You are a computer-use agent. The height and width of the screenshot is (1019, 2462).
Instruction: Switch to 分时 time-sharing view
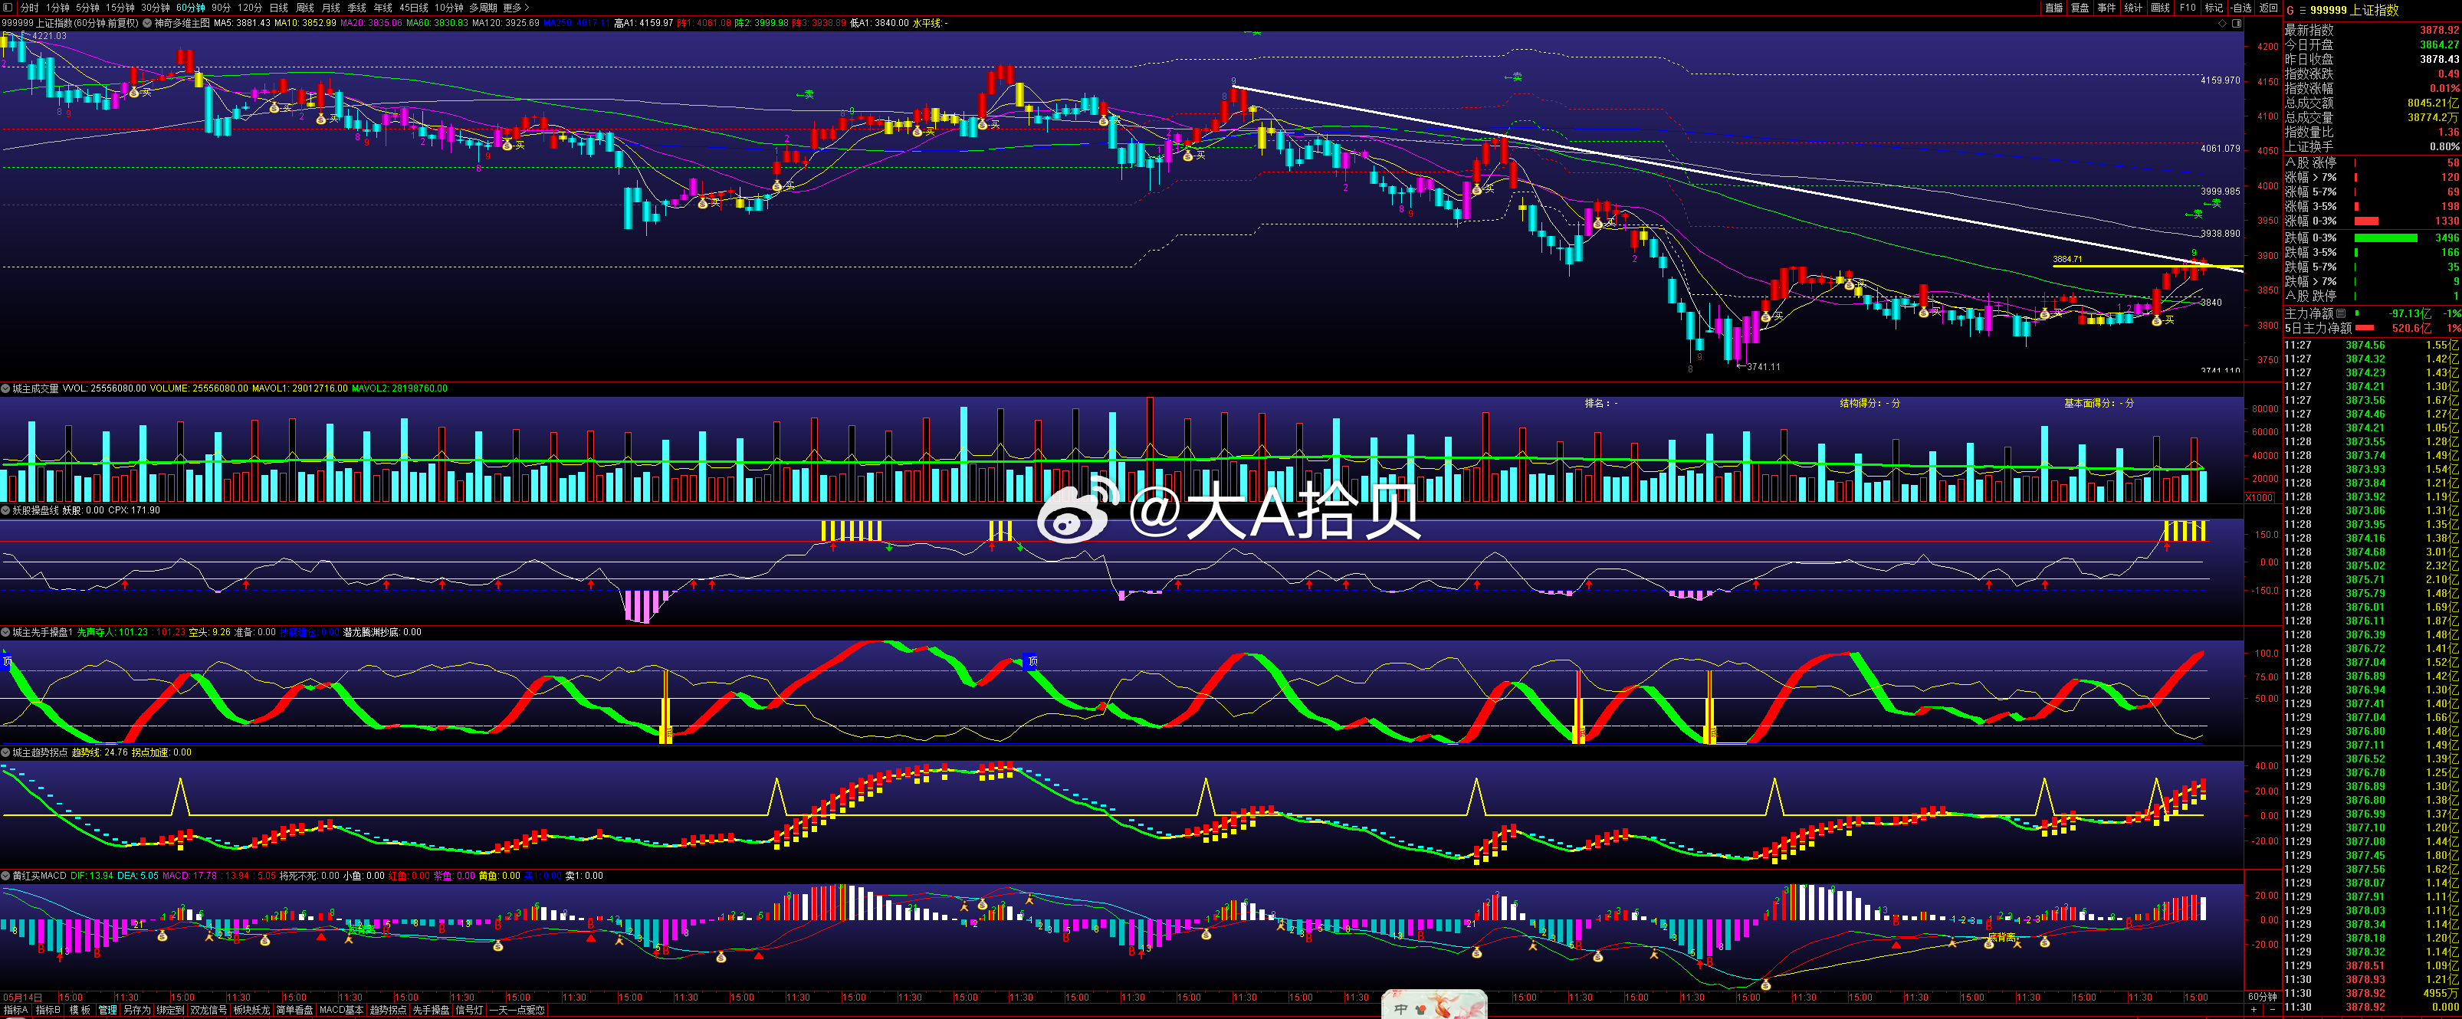pyautogui.click(x=31, y=8)
